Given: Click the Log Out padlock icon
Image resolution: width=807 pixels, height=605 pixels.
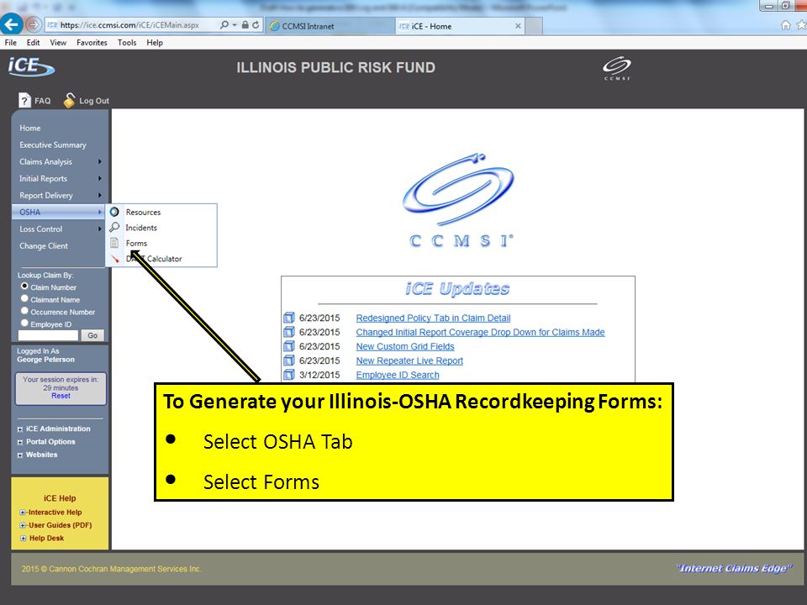Looking at the screenshot, I should click(69, 100).
